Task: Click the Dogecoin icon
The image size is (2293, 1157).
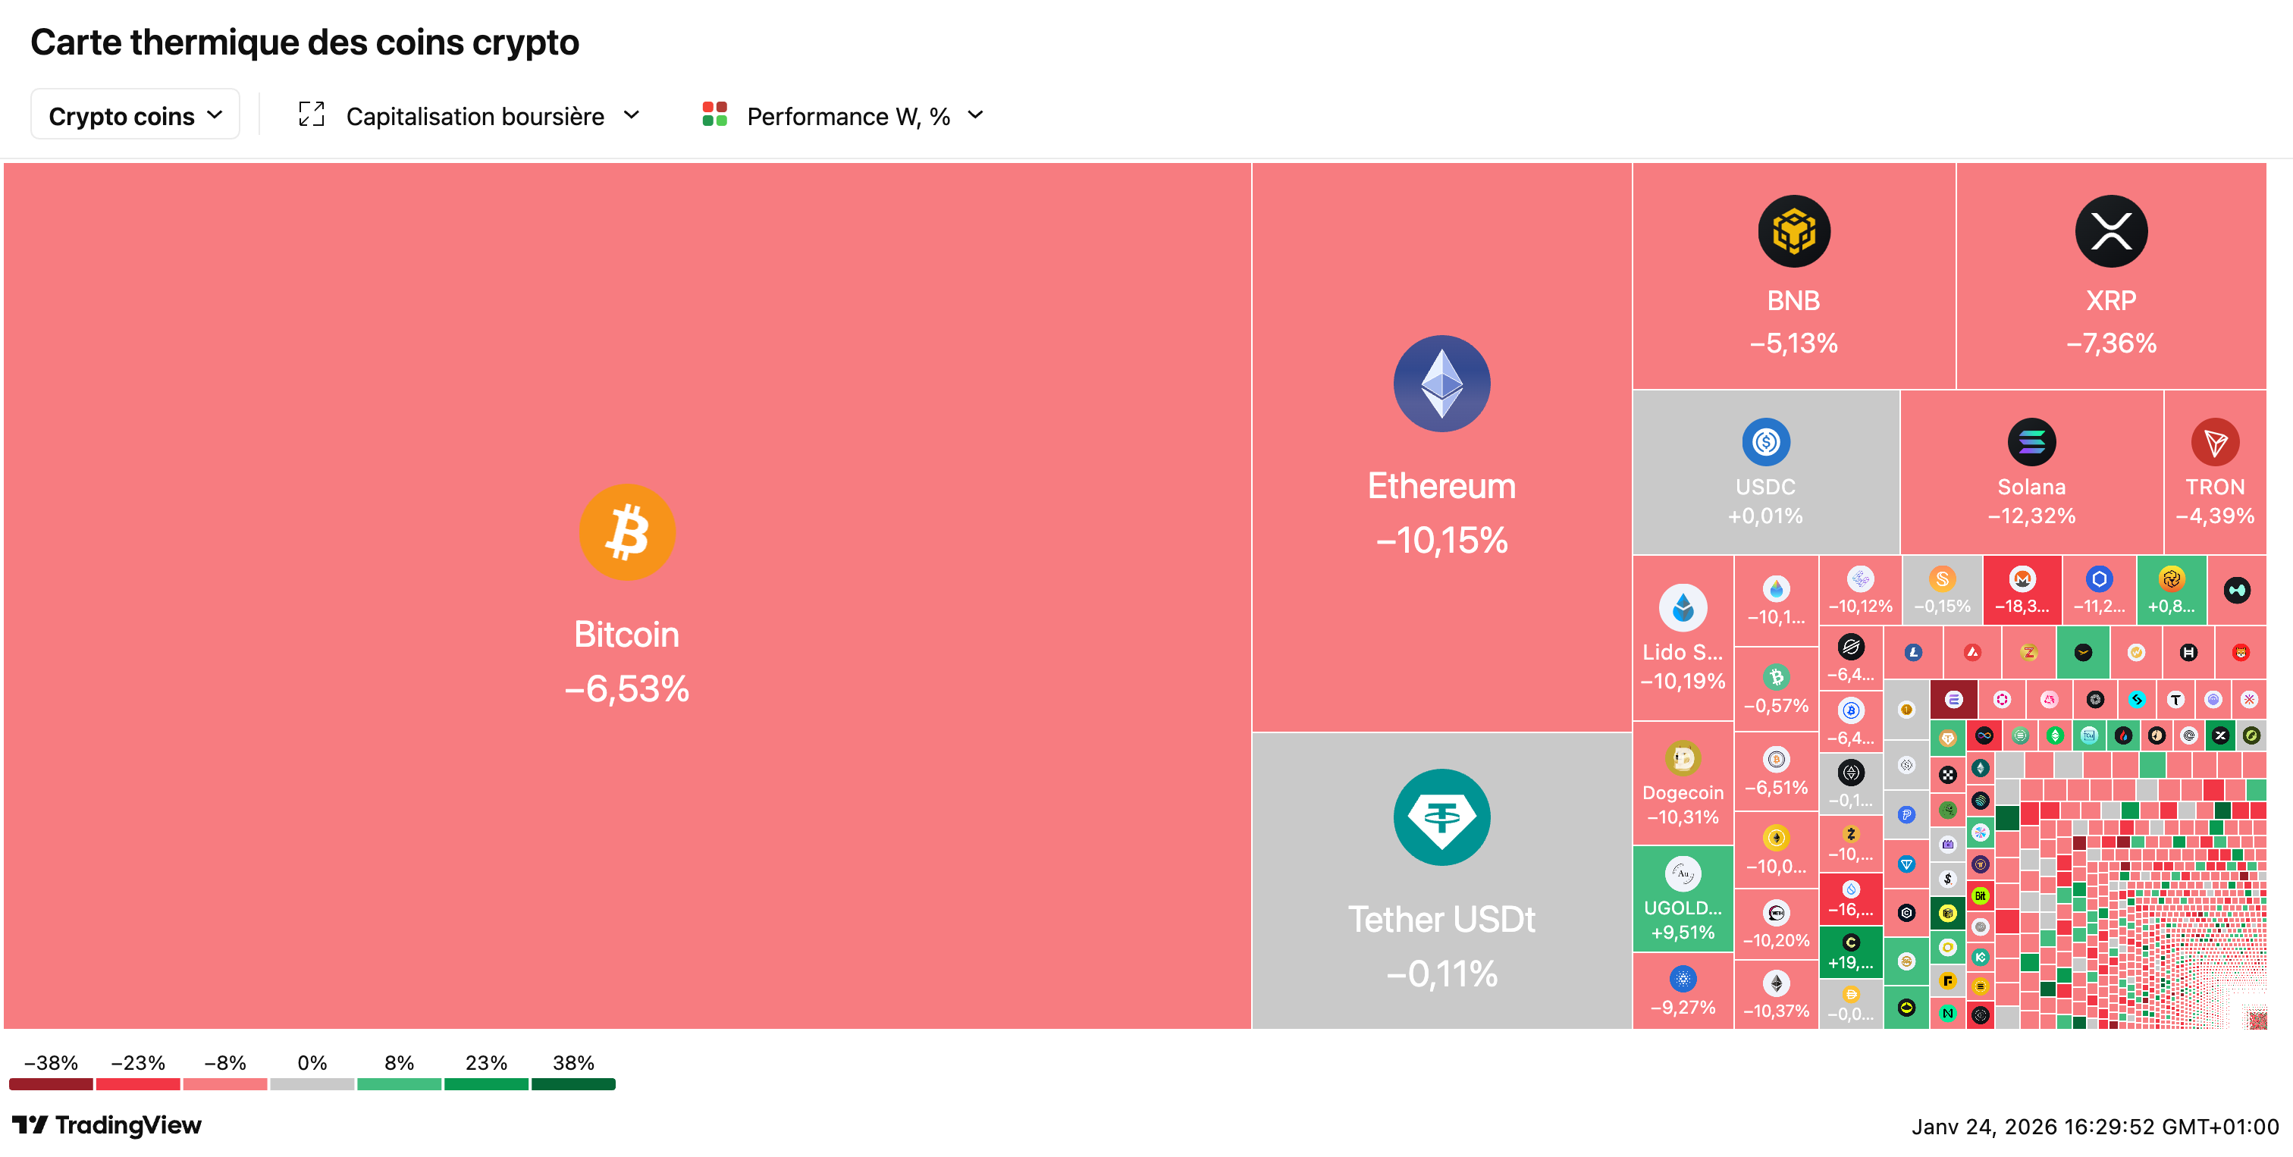Action: coord(1683,758)
